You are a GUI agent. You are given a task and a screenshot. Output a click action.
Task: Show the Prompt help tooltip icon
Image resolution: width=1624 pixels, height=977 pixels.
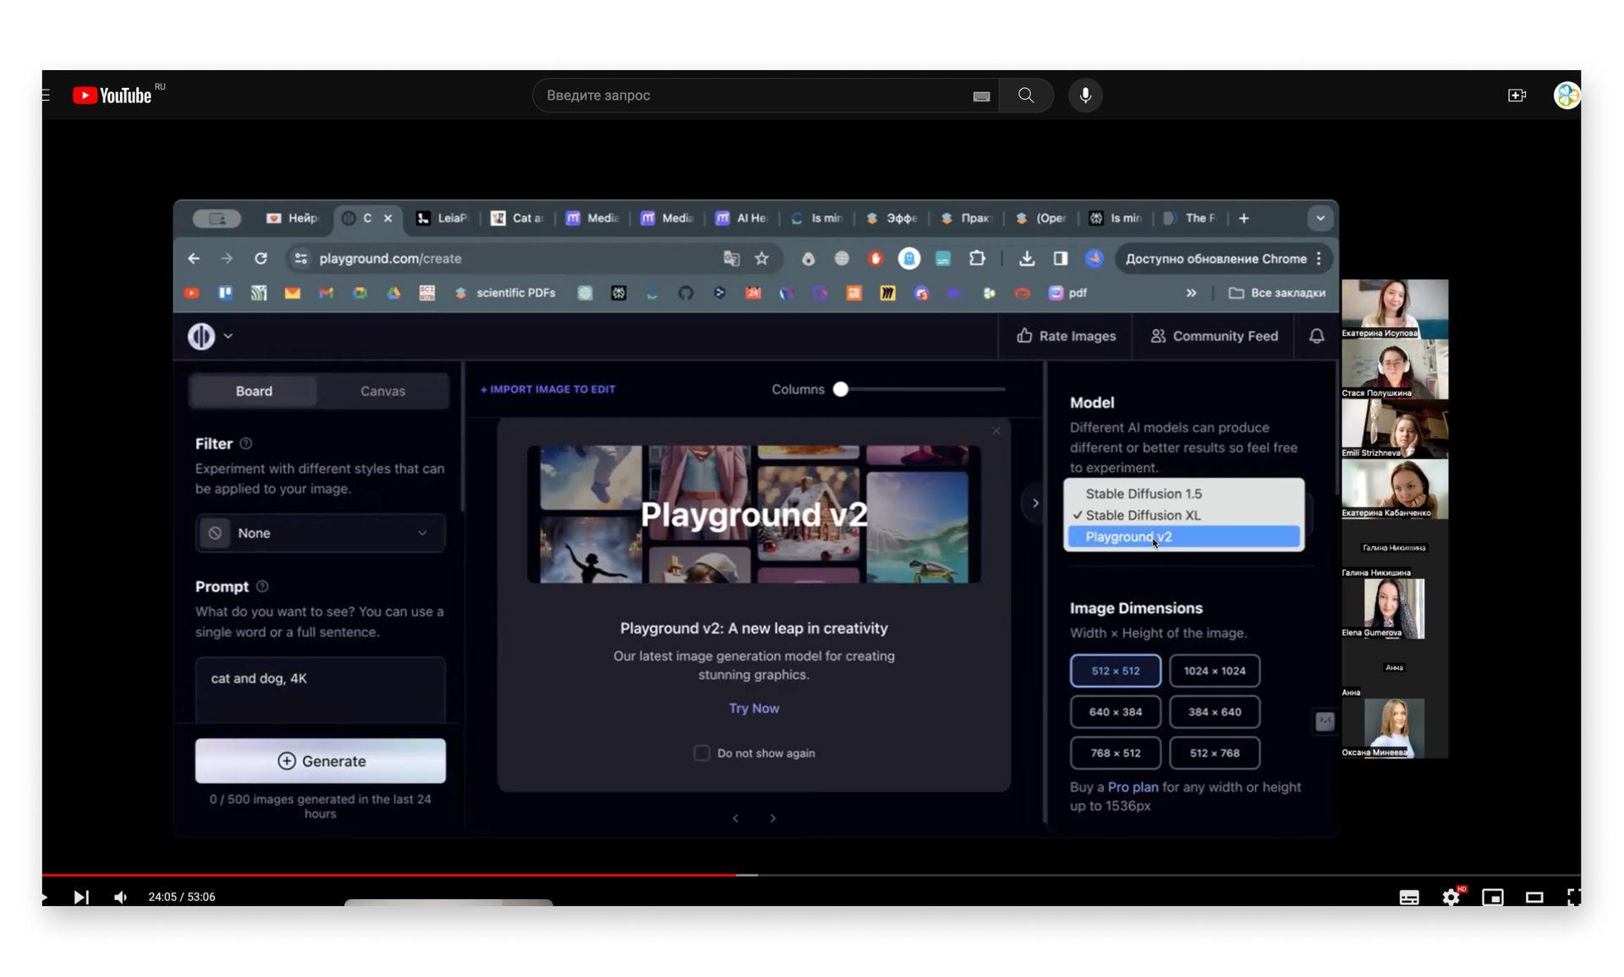point(262,587)
